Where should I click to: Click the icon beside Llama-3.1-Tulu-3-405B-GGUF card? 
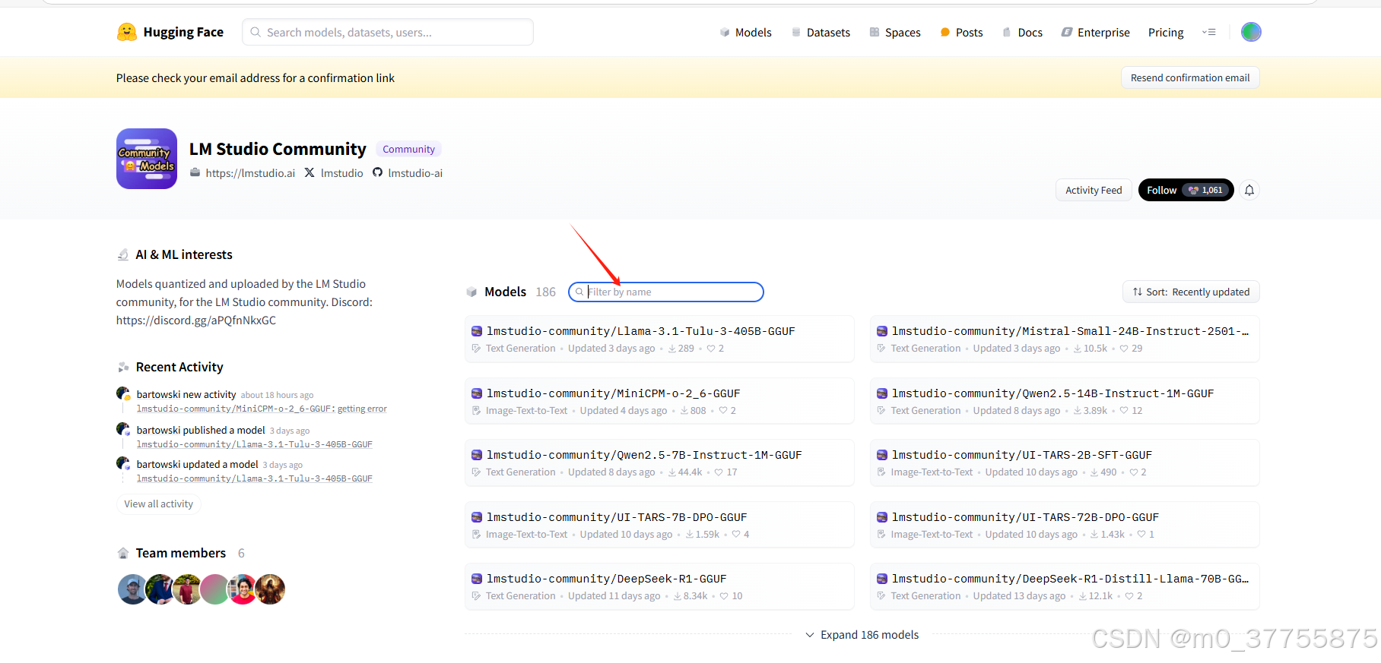pyautogui.click(x=477, y=331)
